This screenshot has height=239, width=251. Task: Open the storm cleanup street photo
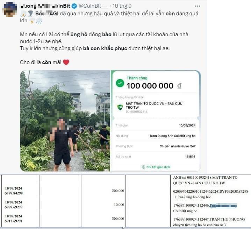65,121
